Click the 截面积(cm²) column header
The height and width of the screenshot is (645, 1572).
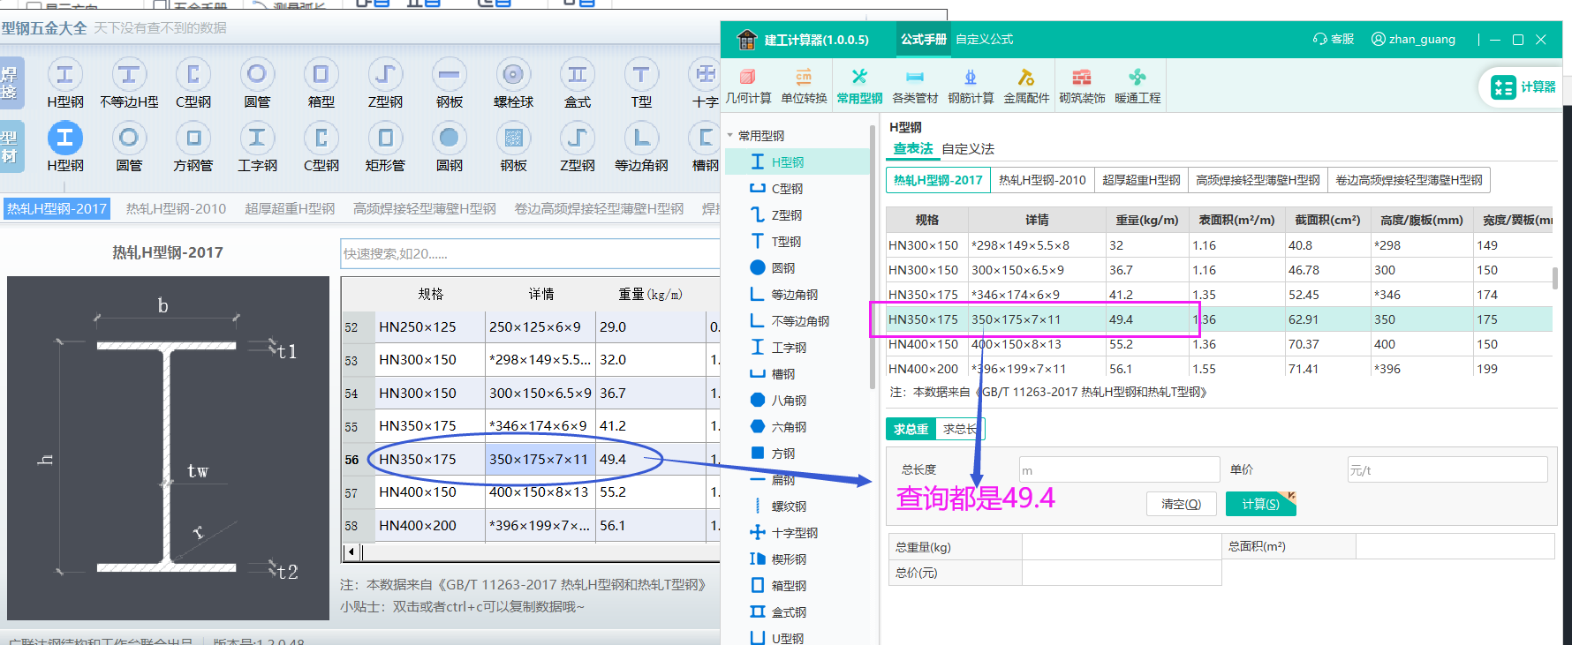point(1327,220)
